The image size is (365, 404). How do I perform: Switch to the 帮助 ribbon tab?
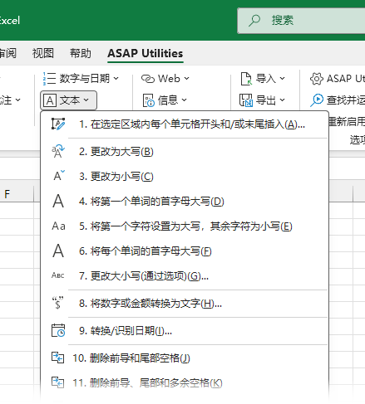click(81, 53)
